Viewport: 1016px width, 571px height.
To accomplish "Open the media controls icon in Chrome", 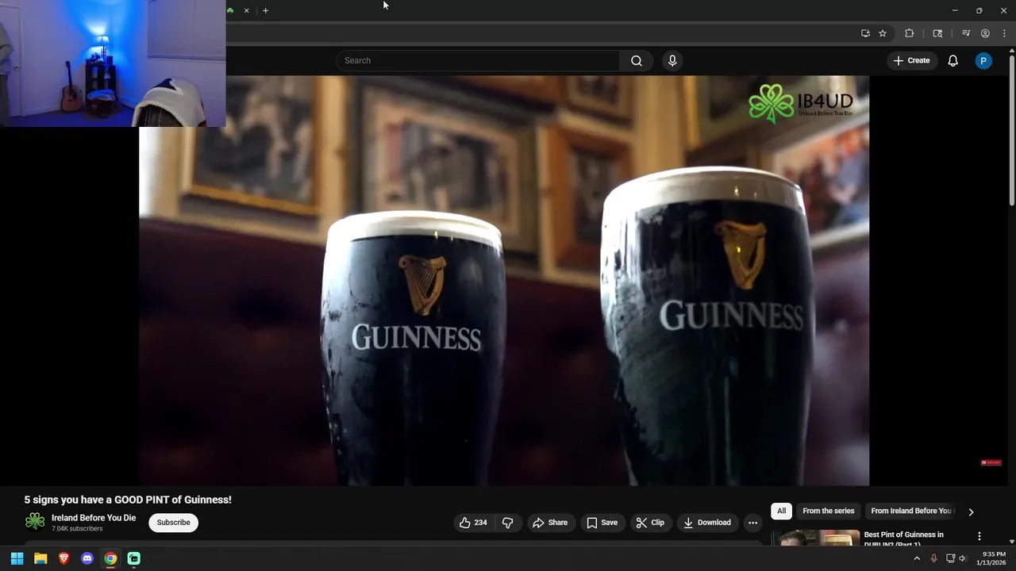I will pyautogui.click(x=966, y=33).
